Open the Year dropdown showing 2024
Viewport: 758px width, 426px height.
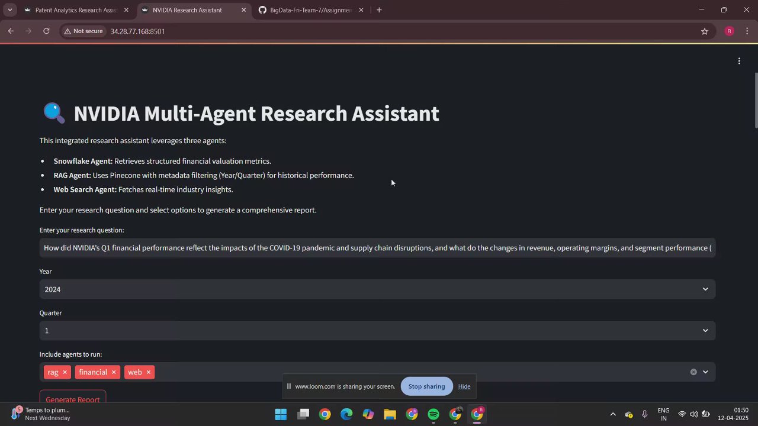tap(378, 289)
